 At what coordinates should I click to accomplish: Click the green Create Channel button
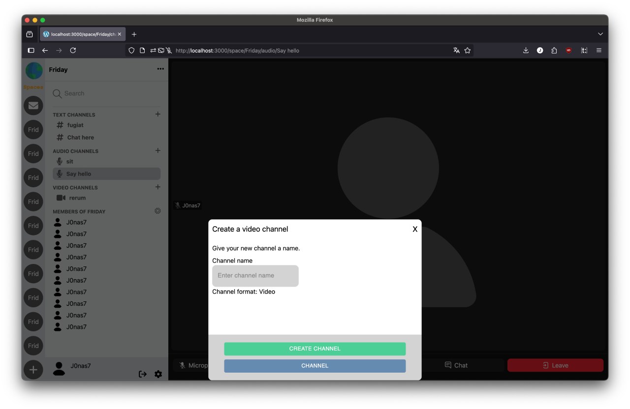click(x=315, y=349)
